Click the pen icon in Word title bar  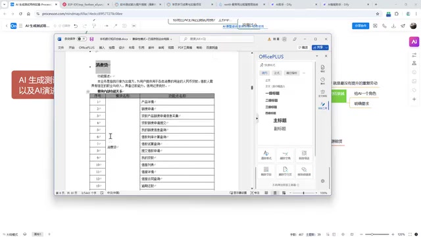pyautogui.click(x=295, y=39)
